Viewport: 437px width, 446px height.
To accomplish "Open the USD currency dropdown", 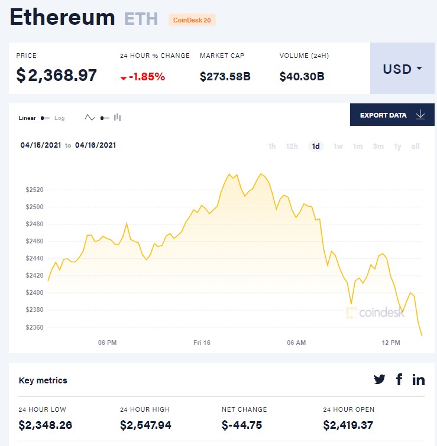I will tap(402, 69).
